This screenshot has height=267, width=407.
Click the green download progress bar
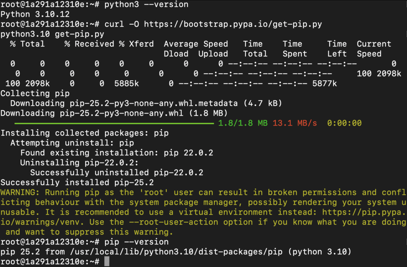point(114,123)
